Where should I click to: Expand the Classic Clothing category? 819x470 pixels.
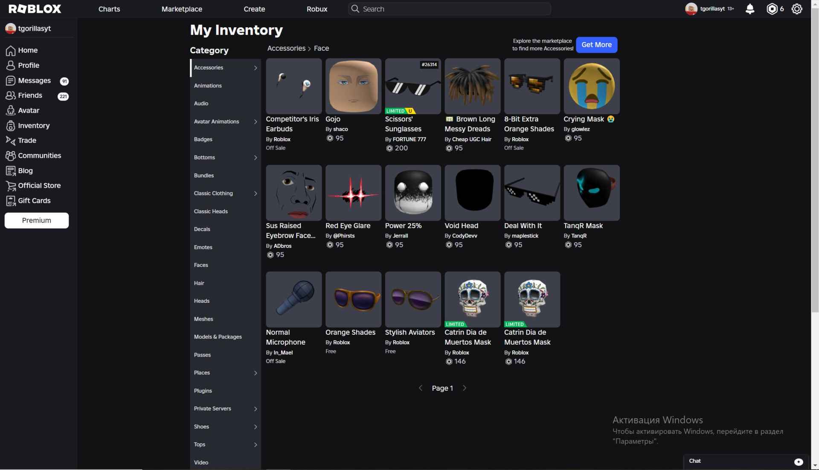coord(256,194)
